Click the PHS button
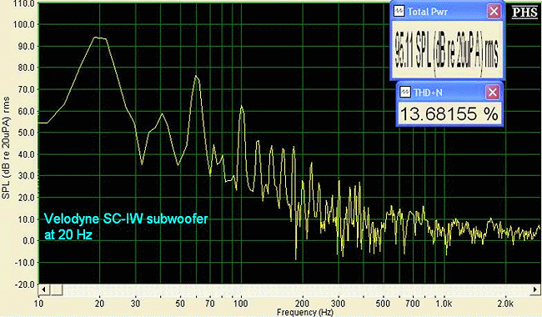 click(524, 13)
